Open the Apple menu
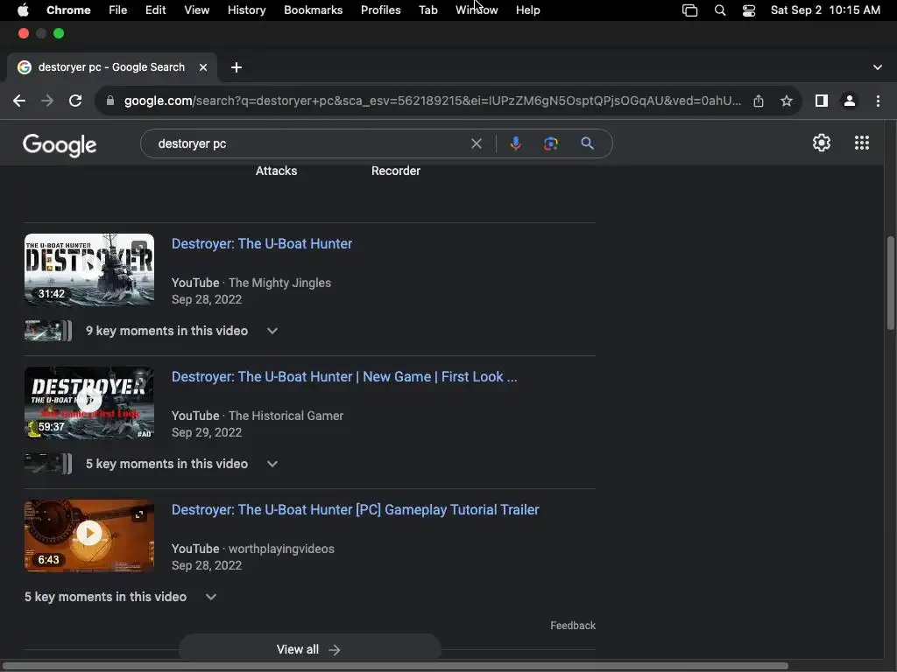 pyautogui.click(x=23, y=10)
